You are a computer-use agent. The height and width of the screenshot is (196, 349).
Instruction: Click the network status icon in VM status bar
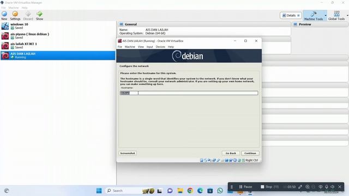pos(214,160)
